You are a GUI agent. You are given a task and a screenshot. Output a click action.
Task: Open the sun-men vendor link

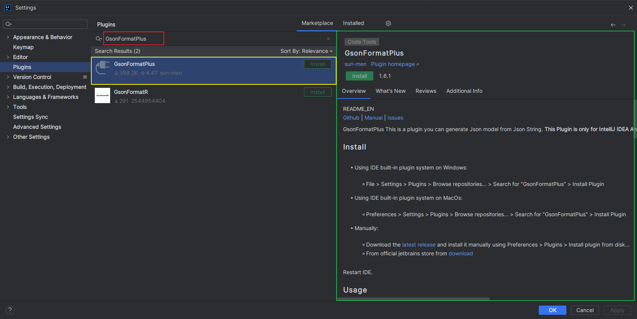coord(355,64)
